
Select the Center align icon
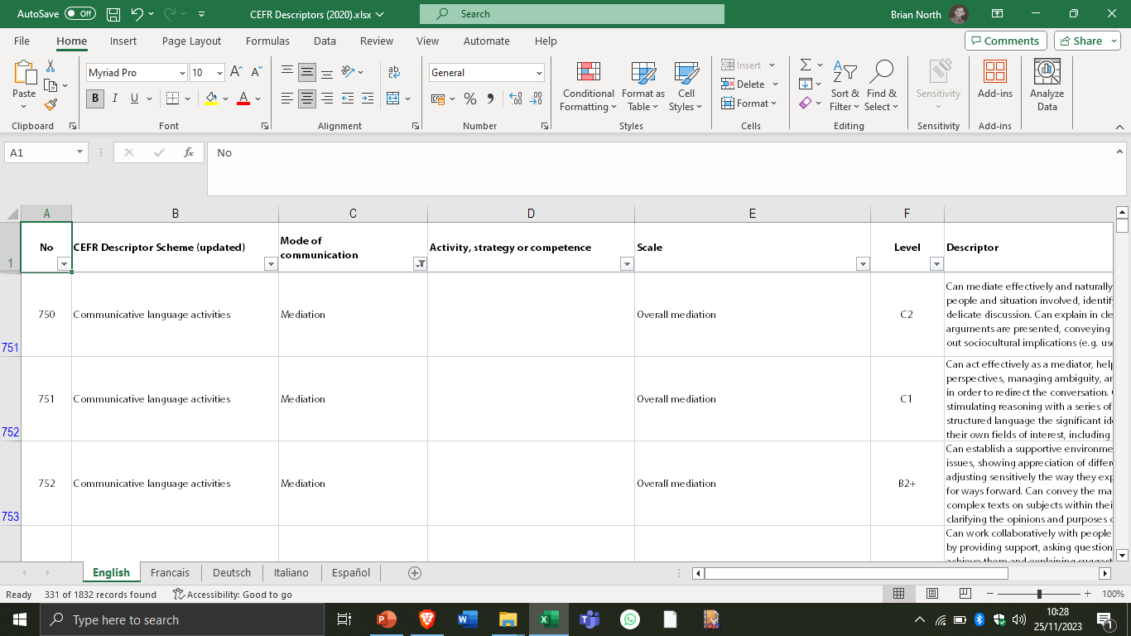(x=307, y=99)
